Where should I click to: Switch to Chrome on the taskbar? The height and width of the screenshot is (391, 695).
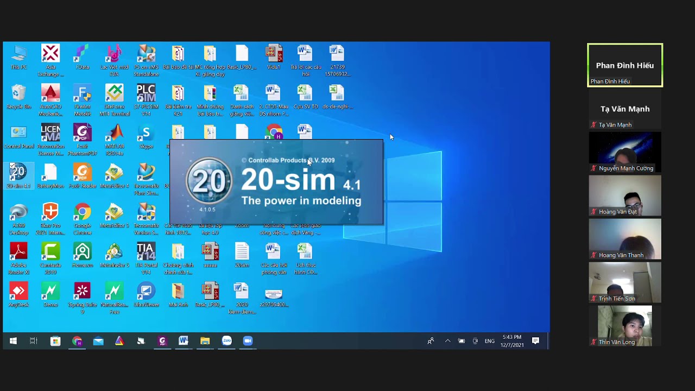pos(77,341)
